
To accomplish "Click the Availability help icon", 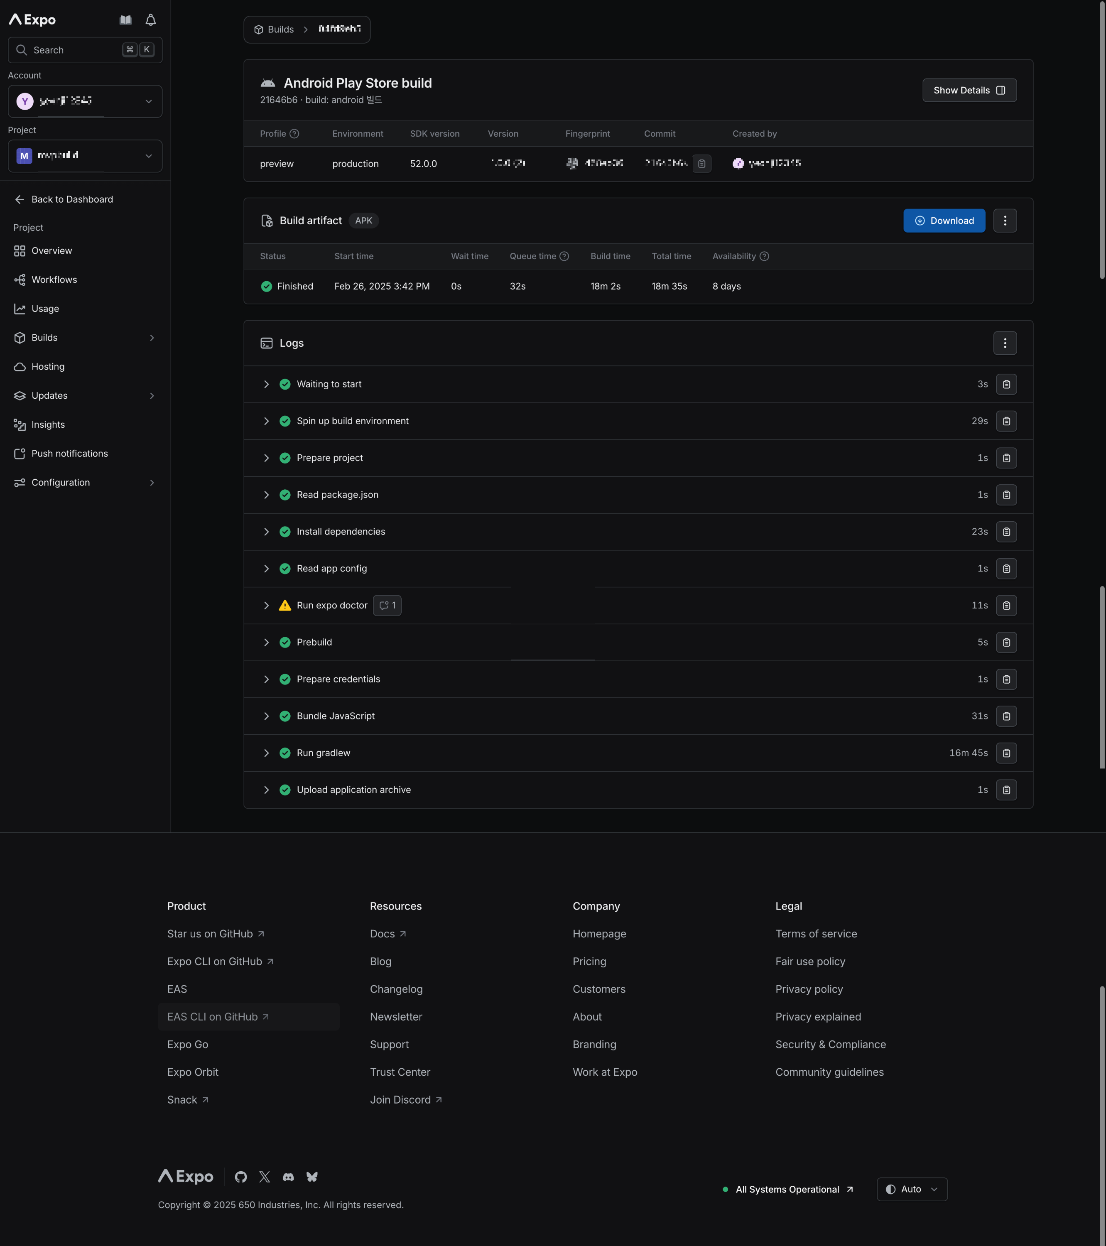I will tap(764, 256).
